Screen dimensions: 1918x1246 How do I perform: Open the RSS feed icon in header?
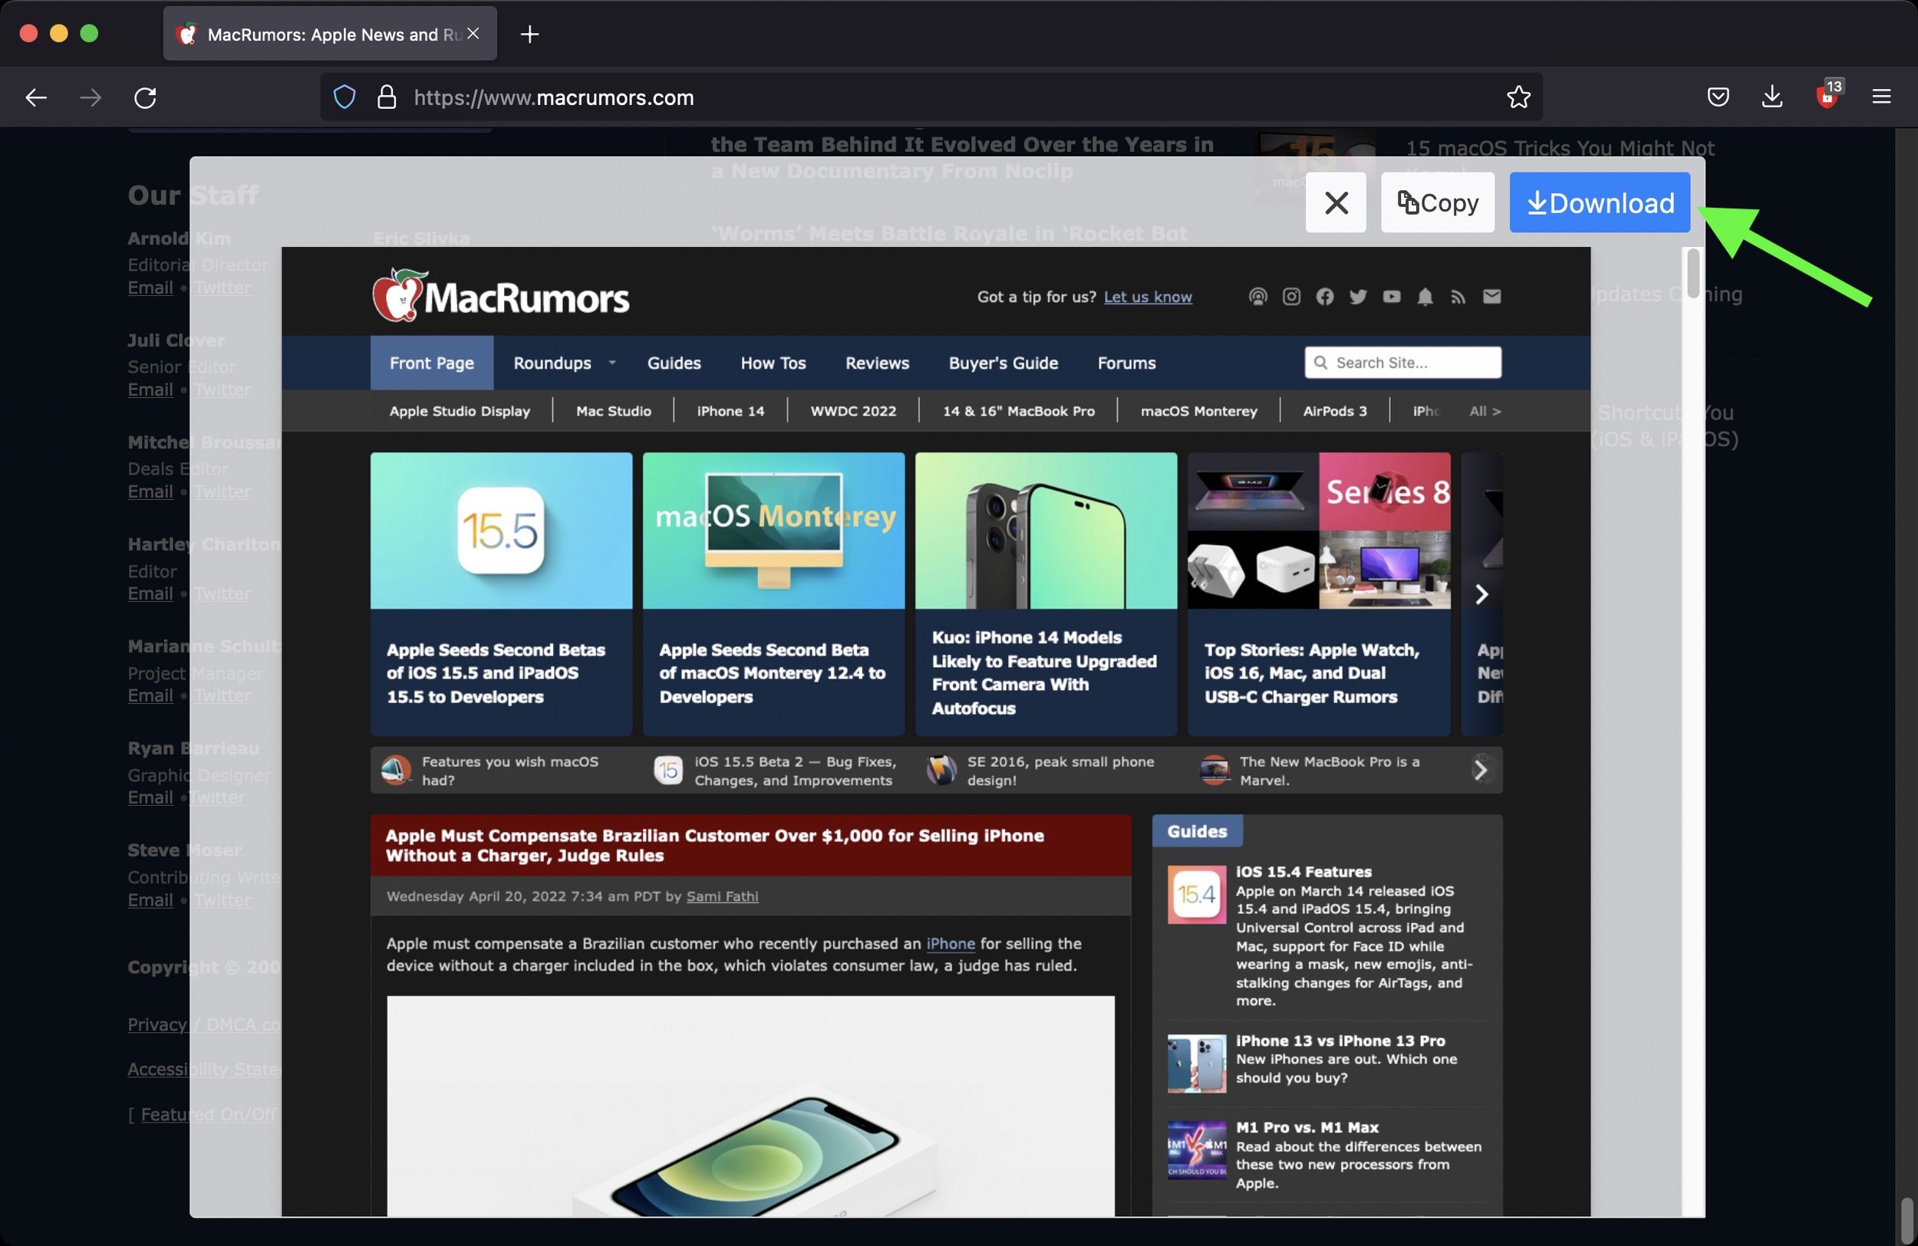pos(1458,297)
